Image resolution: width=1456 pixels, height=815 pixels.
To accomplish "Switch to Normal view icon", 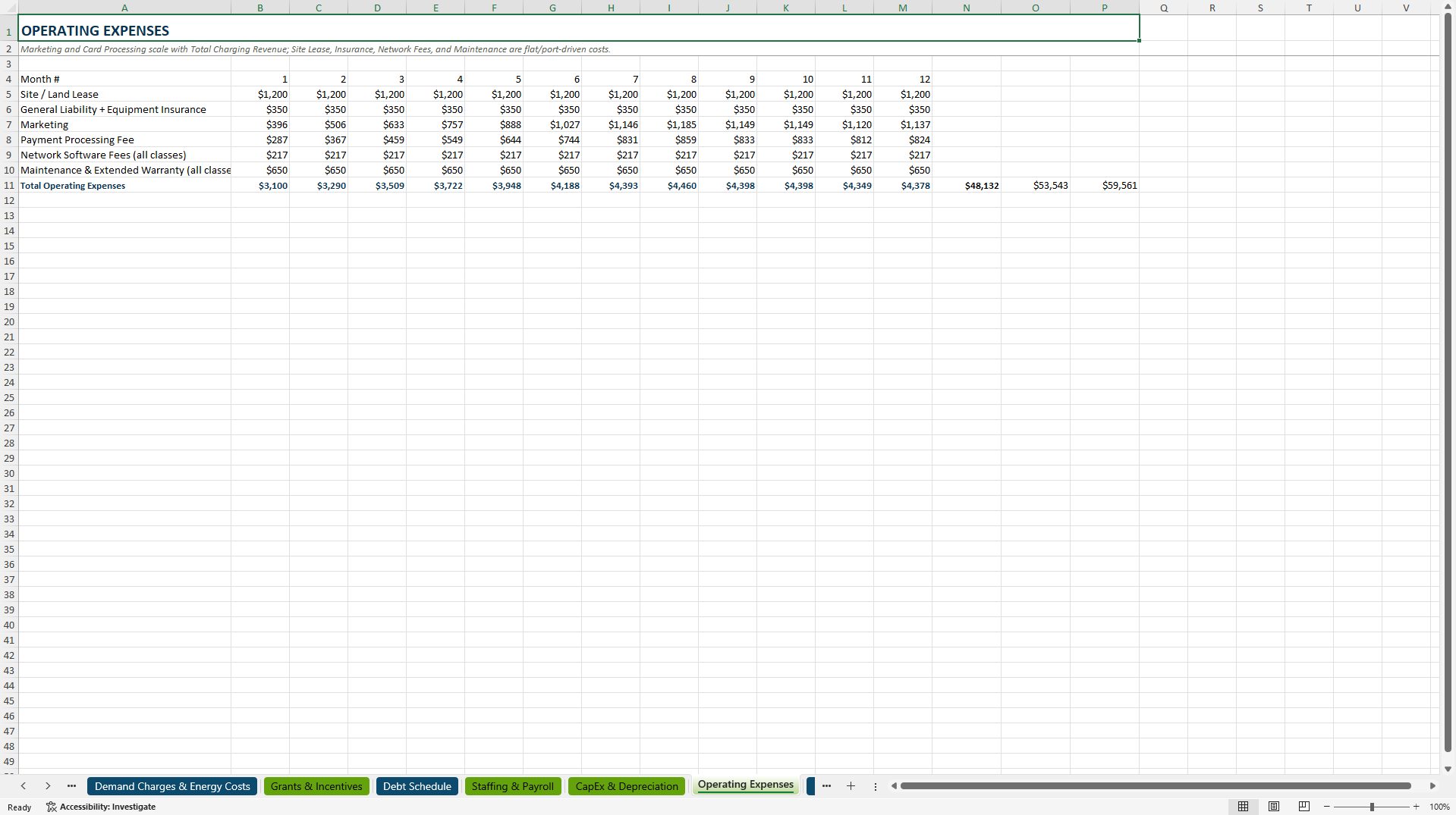I will (1243, 807).
